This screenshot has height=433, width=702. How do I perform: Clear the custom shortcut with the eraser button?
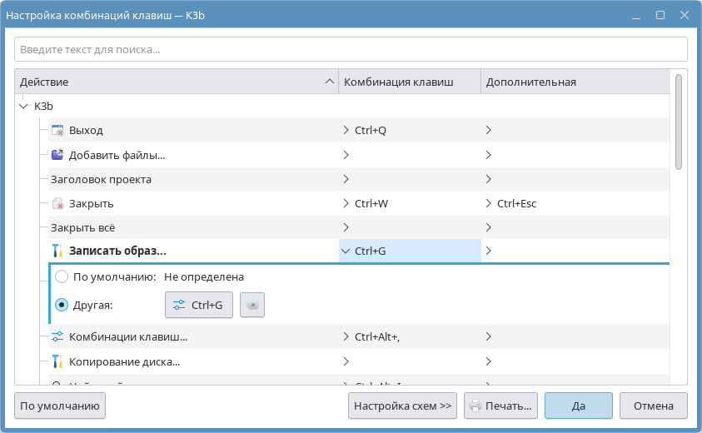[x=252, y=306]
